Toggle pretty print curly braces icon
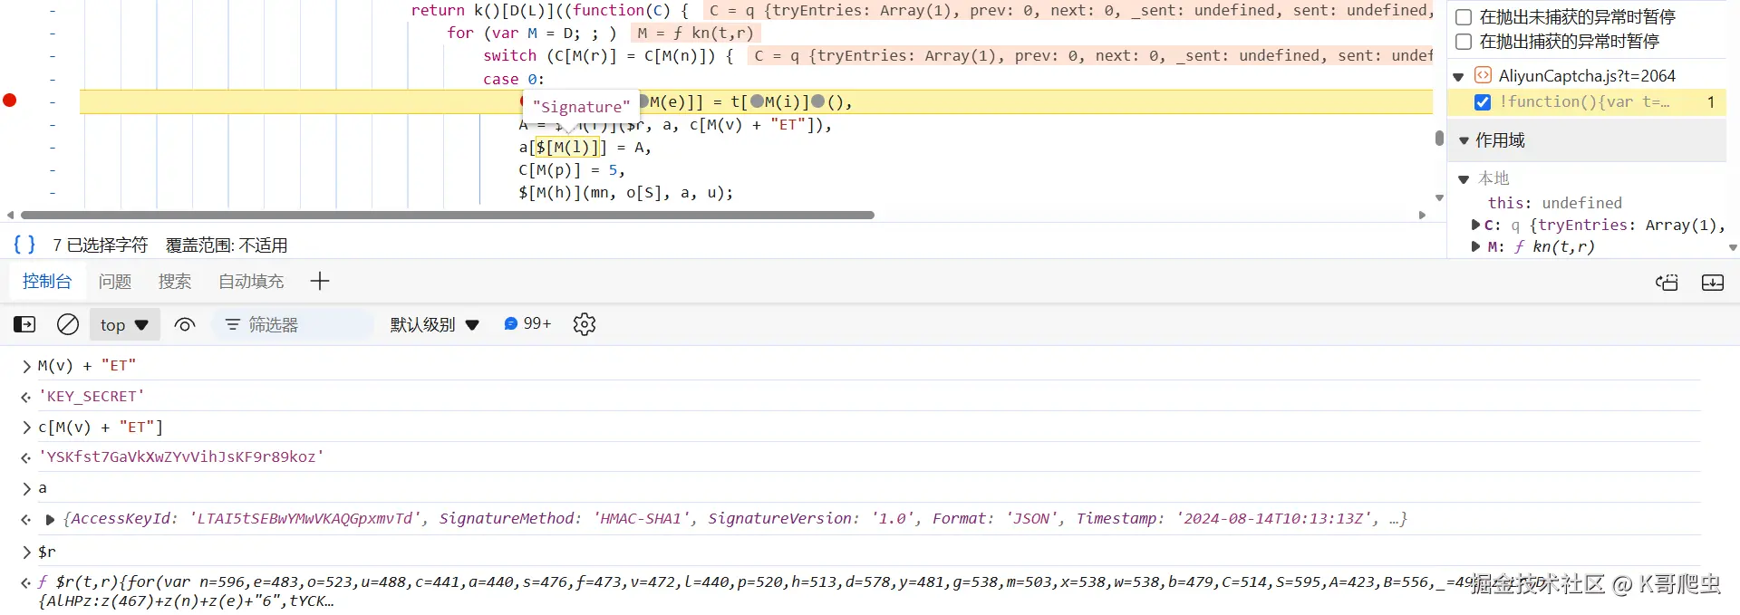This screenshot has height=615, width=1740. (x=24, y=245)
